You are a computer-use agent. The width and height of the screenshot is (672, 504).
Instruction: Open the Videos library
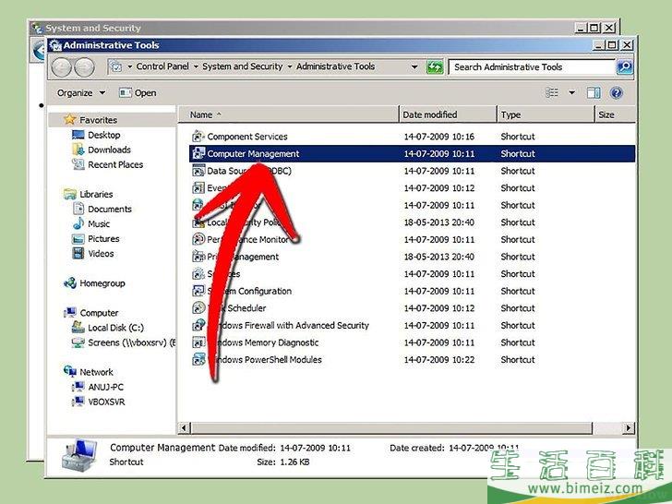point(93,254)
